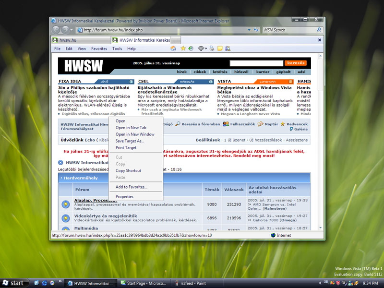384x288 pixels.
Task: Open the karrier navigation link
Action: (263, 72)
